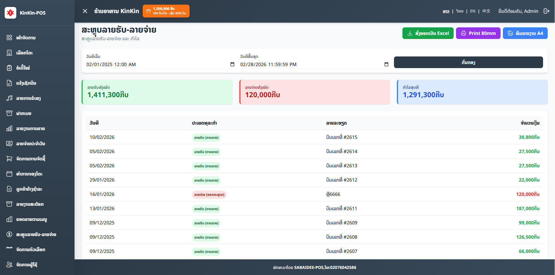Click the user management people icon
Viewport: 555px width, 275px height.
tap(9, 265)
